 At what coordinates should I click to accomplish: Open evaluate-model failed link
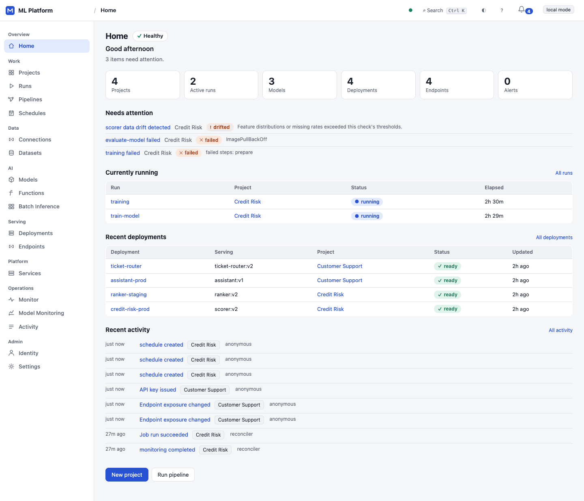point(133,140)
